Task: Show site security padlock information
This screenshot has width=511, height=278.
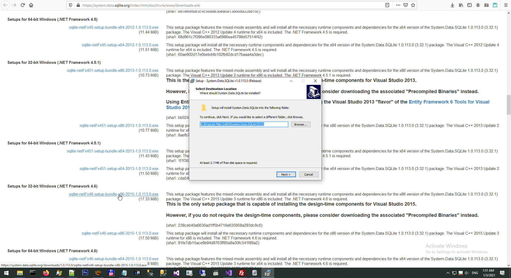Action: tap(78, 5)
